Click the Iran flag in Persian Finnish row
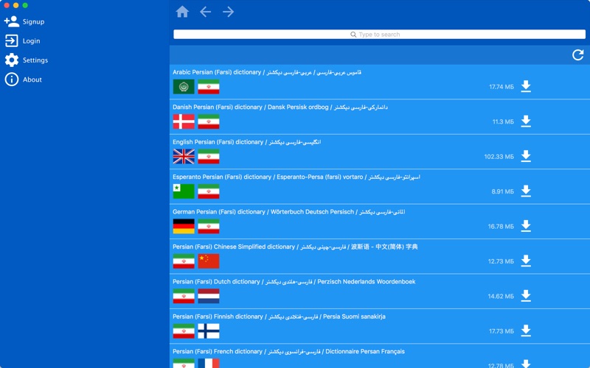Image resolution: width=590 pixels, height=368 pixels. click(184, 331)
